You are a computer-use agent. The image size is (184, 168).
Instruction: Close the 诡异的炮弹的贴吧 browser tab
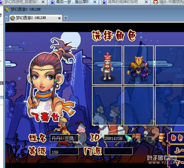tap(146, 2)
